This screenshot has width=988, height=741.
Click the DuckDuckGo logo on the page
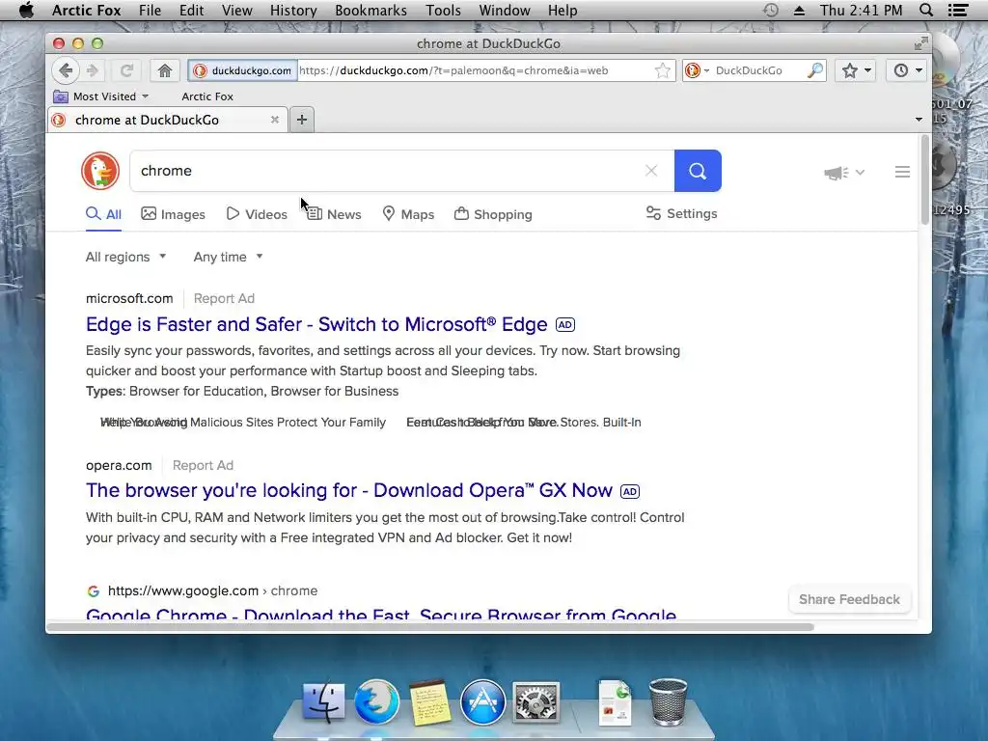point(100,171)
